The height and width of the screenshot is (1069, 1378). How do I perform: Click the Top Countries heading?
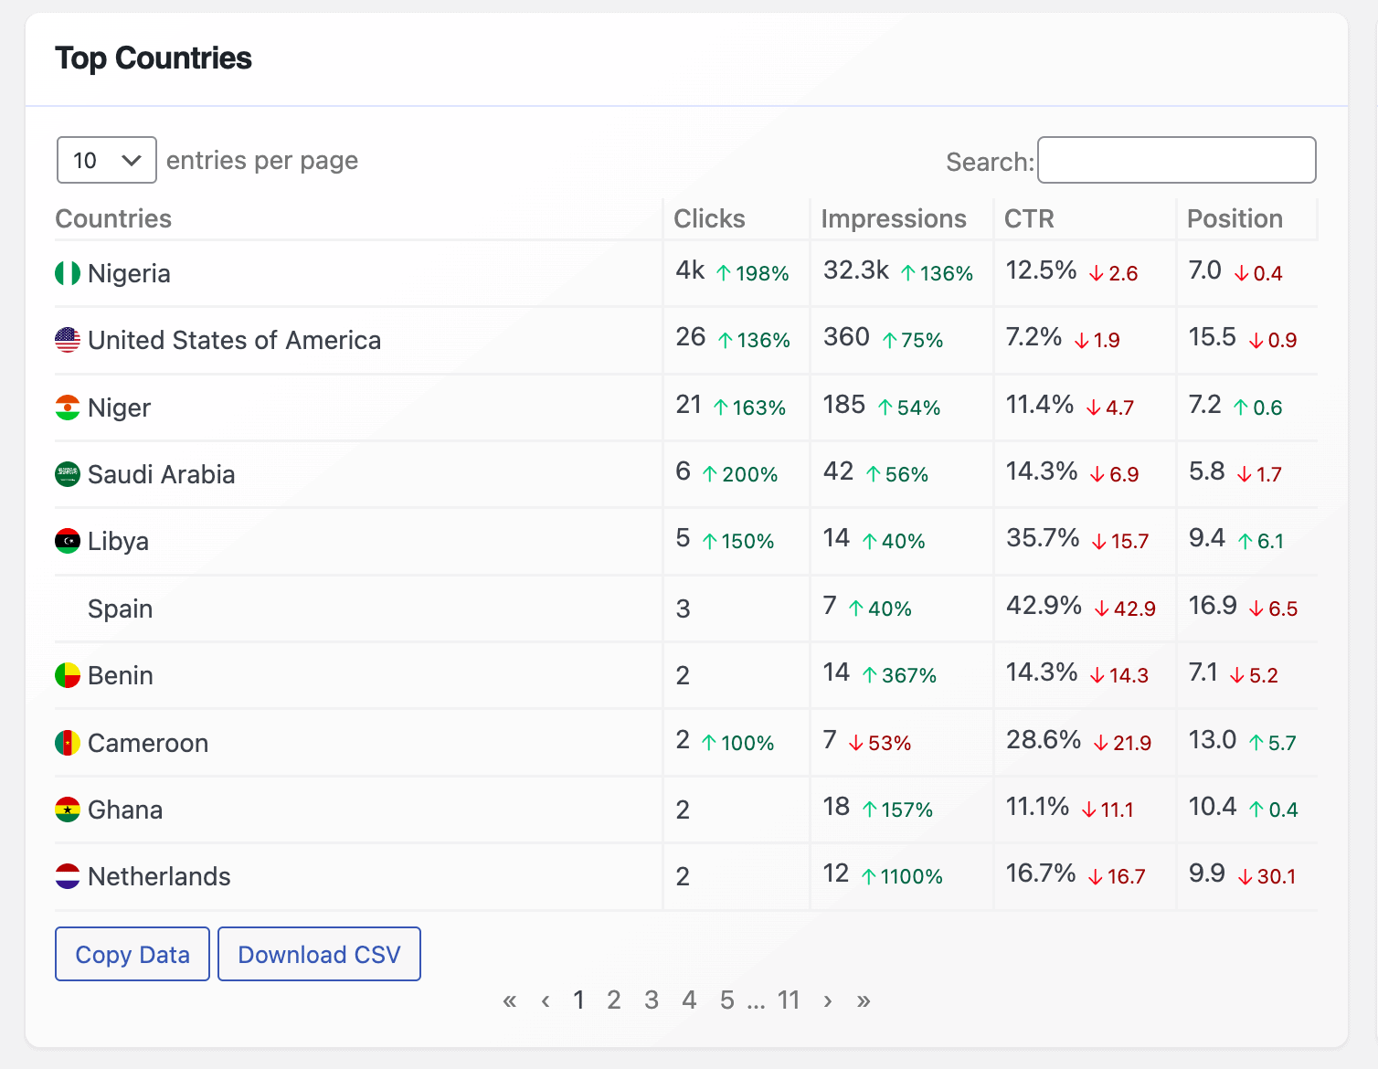(154, 58)
